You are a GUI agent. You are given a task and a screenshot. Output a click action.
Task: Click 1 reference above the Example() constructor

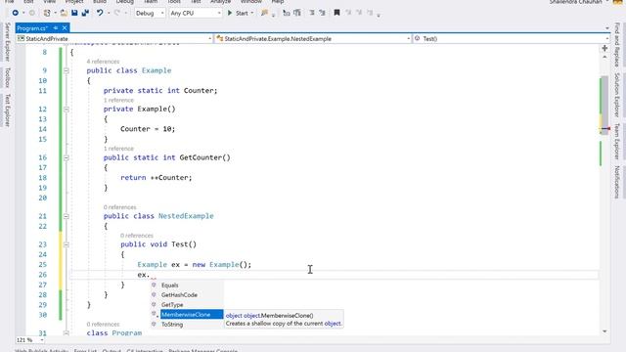[118, 100]
